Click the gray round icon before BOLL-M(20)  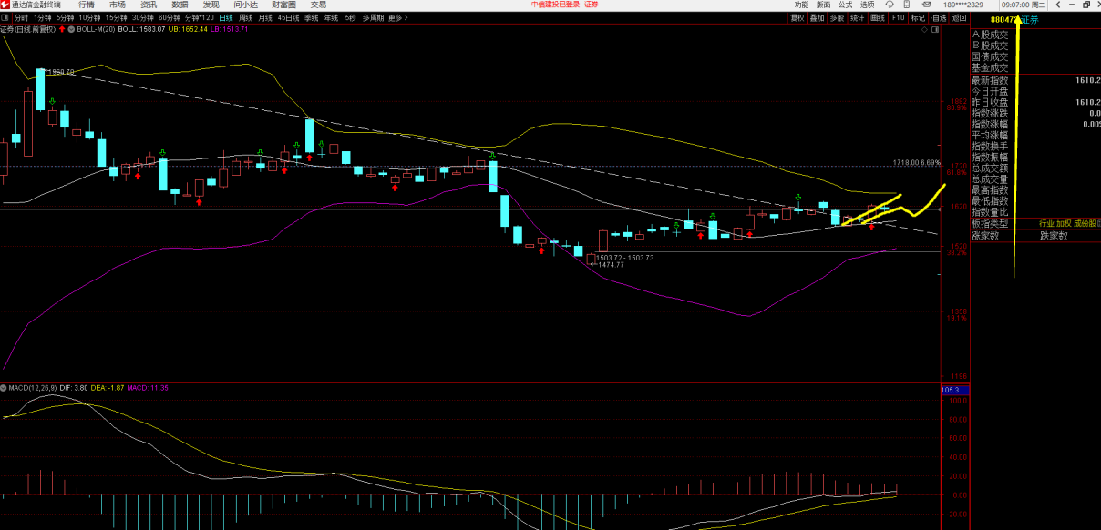coord(71,29)
